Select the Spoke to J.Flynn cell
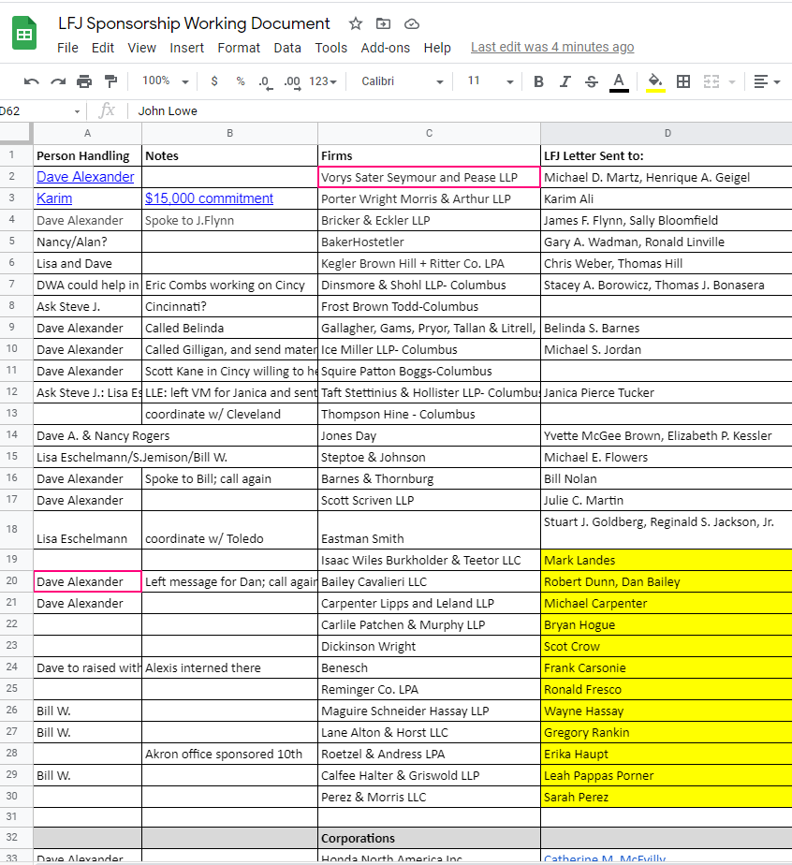This screenshot has height=865, width=792. click(230, 221)
